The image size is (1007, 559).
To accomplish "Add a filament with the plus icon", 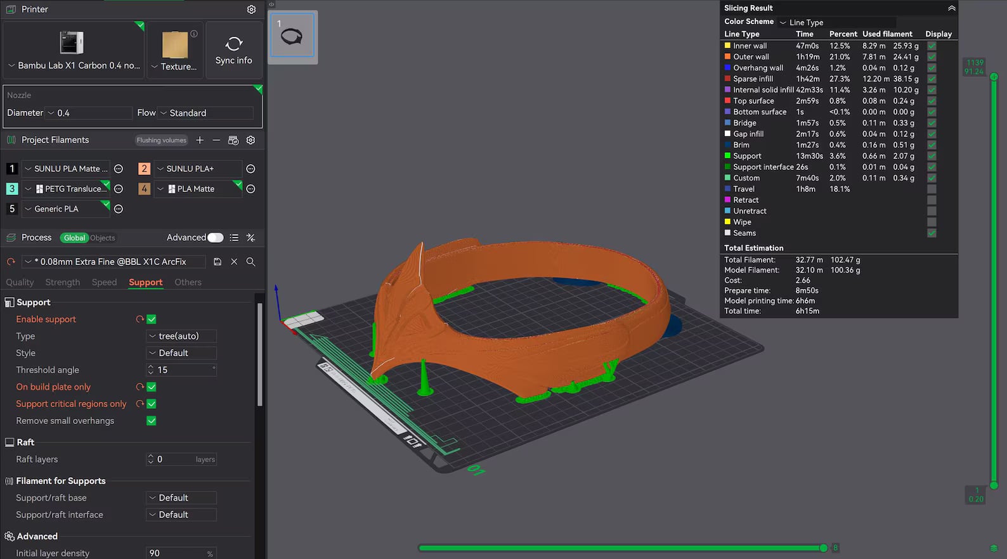I will tap(200, 140).
